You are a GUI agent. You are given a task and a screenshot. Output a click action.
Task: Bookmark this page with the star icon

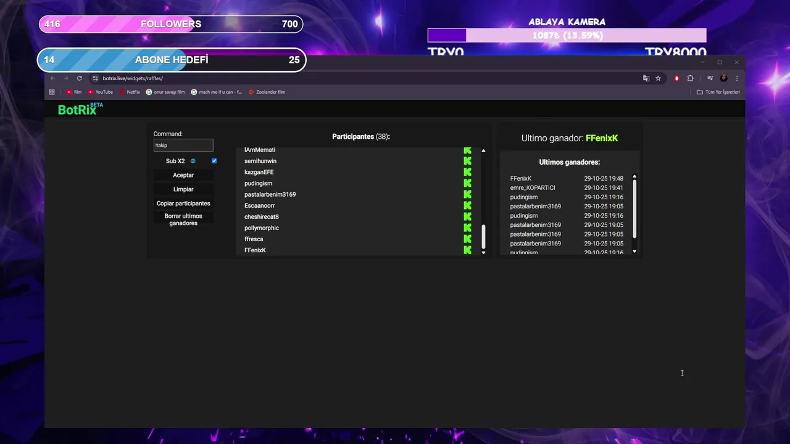pos(659,78)
